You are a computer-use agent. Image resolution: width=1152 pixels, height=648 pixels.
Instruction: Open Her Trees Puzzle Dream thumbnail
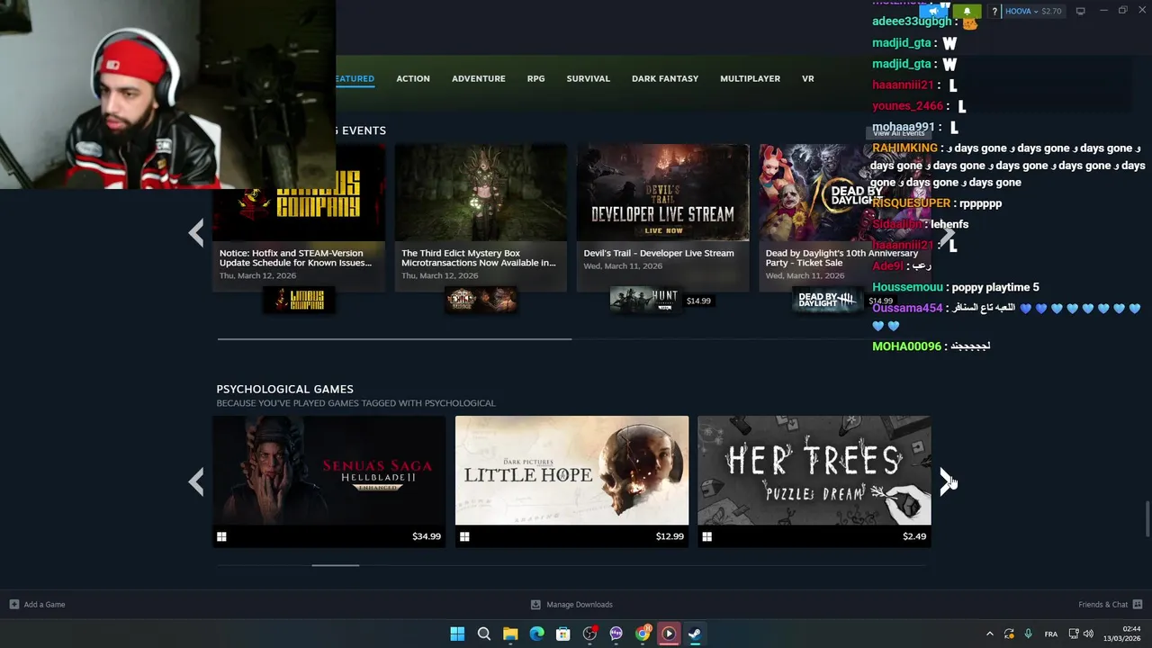pyautogui.click(x=814, y=471)
